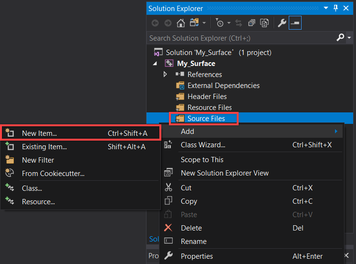356x264 pixels.
Task: Click the Show All Files toolbar icon
Action: 264,23
